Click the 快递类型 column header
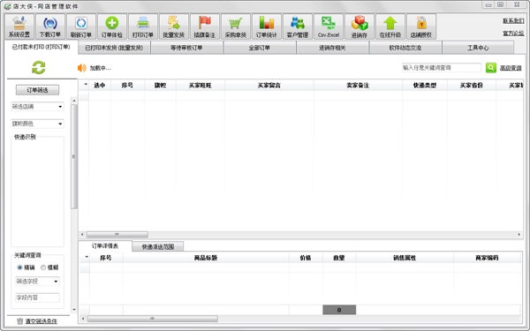The image size is (530, 331). [425, 86]
